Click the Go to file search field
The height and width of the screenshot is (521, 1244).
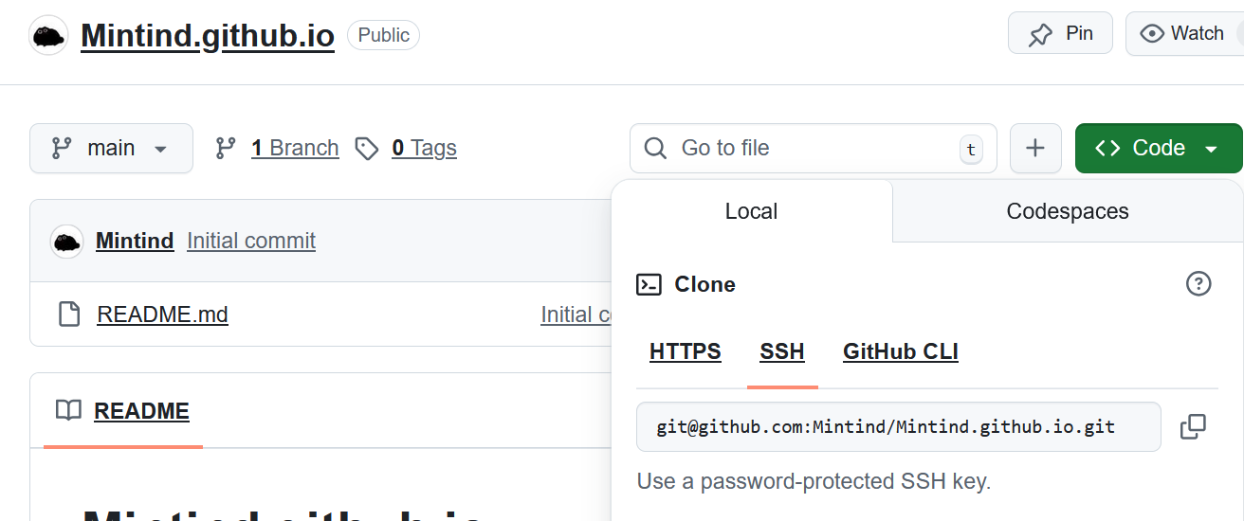[813, 149]
